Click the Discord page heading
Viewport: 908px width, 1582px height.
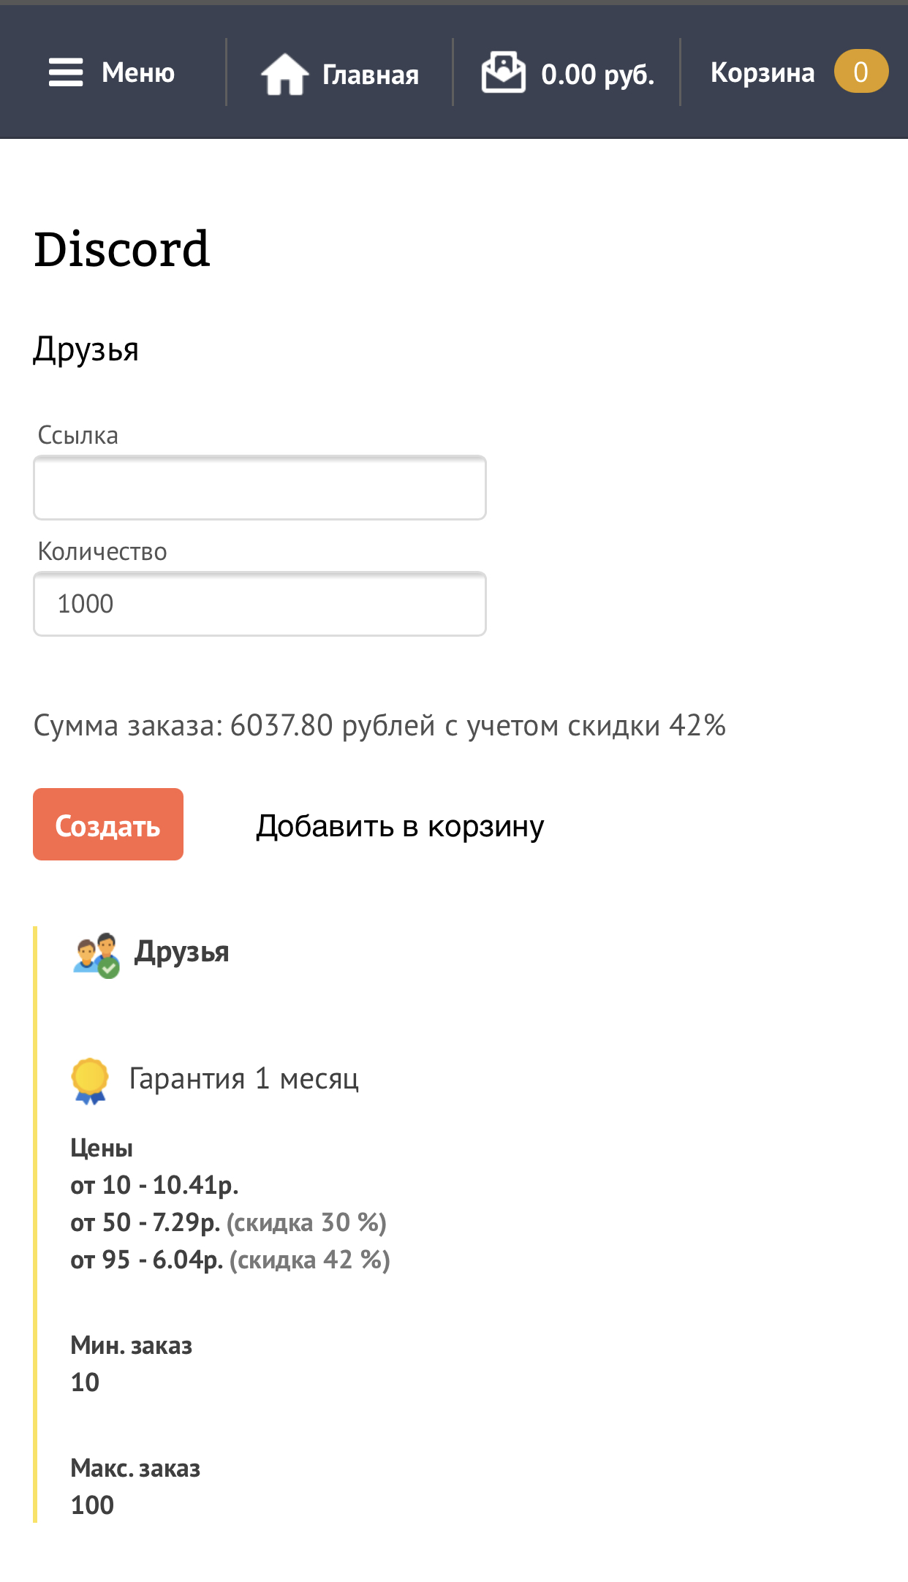pos(122,249)
